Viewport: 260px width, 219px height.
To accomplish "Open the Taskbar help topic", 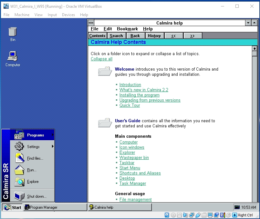I will tap(127, 163).
